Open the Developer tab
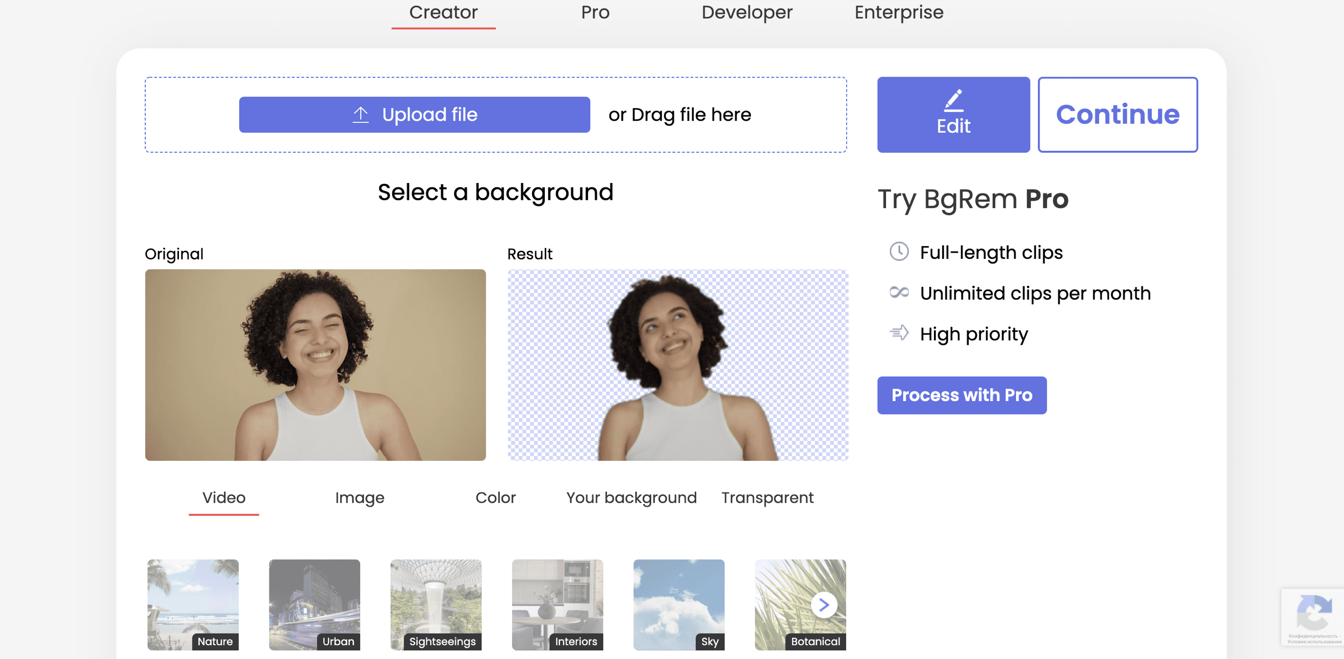The width and height of the screenshot is (1344, 659). [747, 13]
